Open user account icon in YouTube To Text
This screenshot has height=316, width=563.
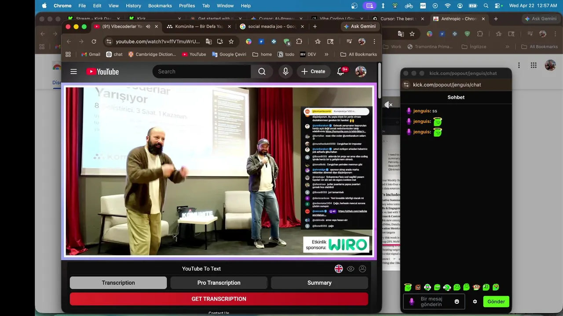(x=362, y=269)
